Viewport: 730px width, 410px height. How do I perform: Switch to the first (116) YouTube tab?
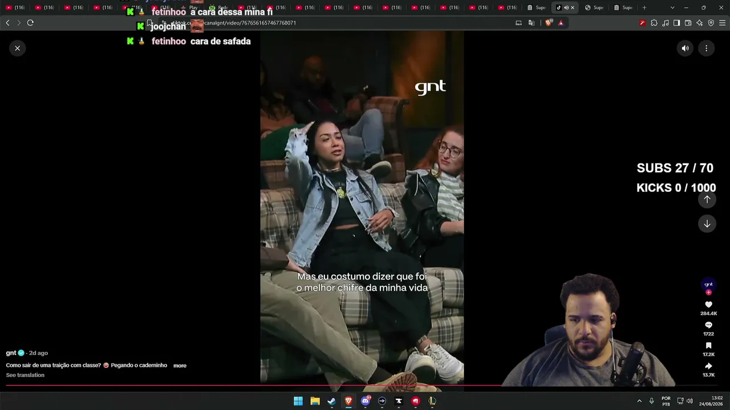(15, 7)
